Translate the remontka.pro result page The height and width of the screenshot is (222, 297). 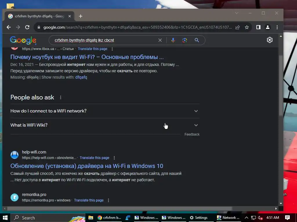click(x=89, y=200)
